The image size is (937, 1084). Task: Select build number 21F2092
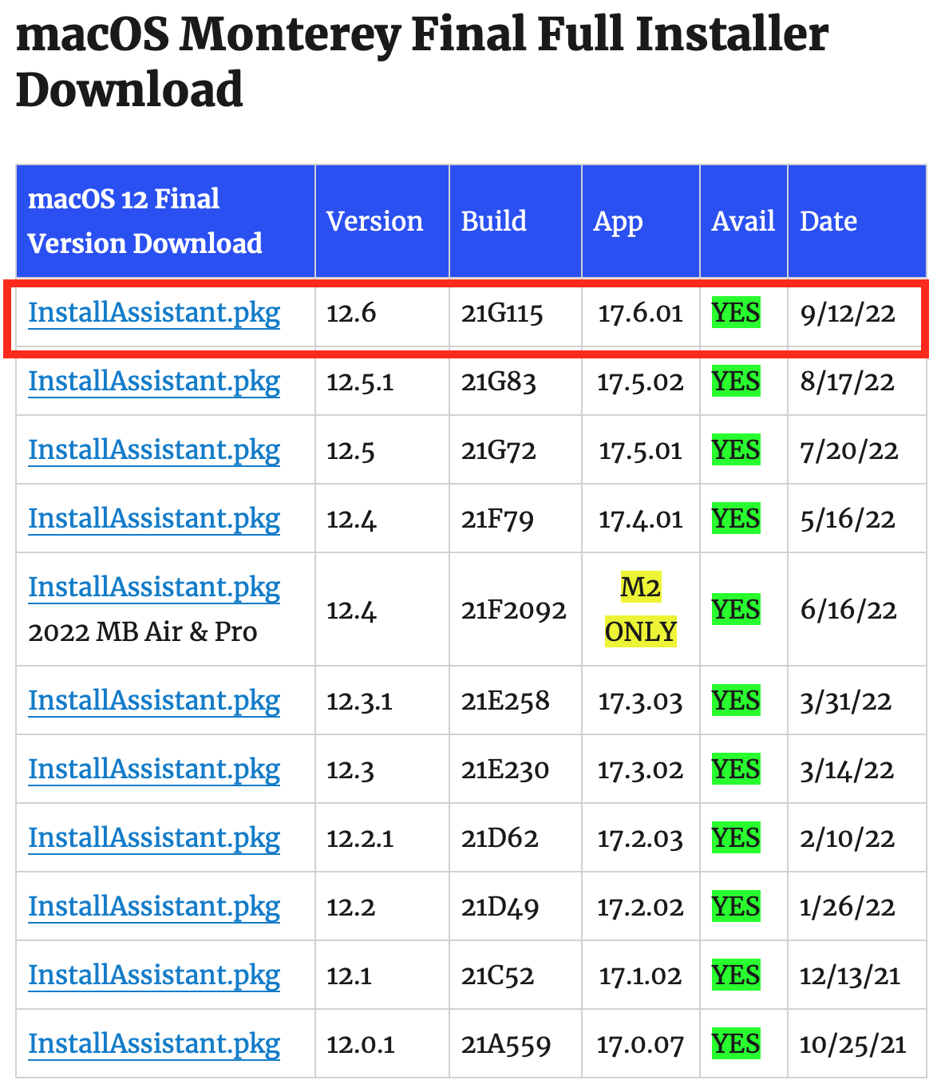[514, 611]
